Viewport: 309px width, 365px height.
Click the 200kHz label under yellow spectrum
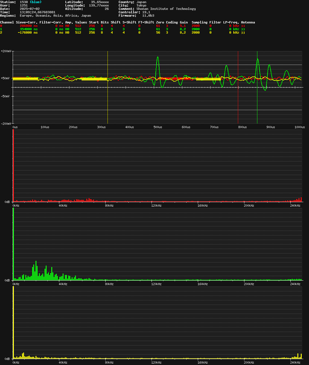(249, 362)
